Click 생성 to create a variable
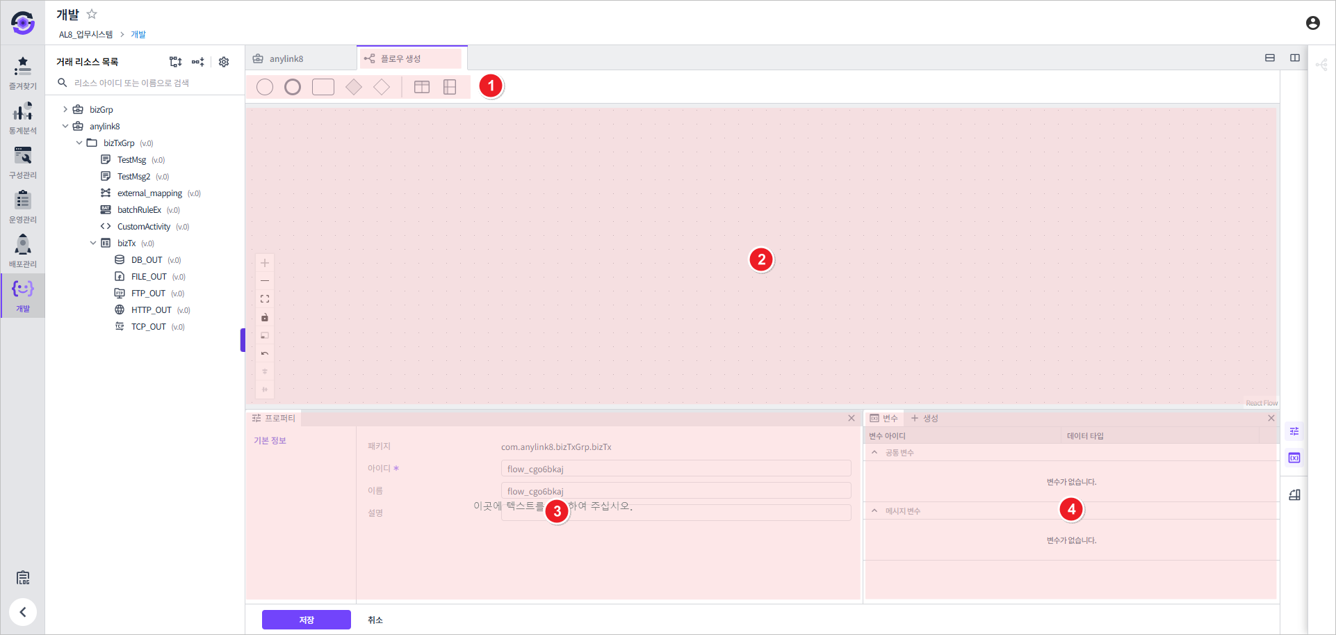This screenshot has height=635, width=1336. click(924, 418)
